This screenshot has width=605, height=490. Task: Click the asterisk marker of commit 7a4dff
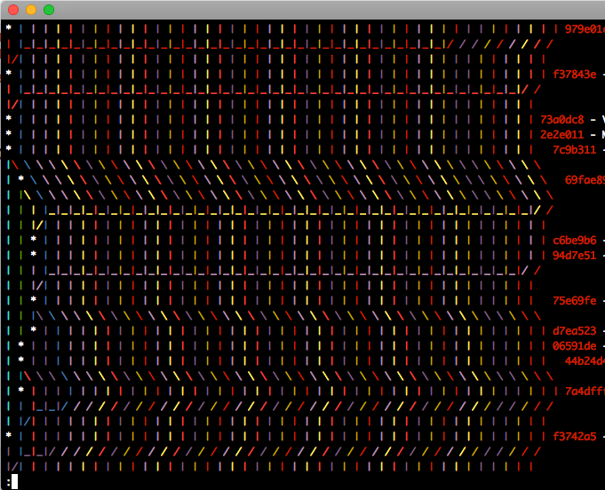point(21,390)
